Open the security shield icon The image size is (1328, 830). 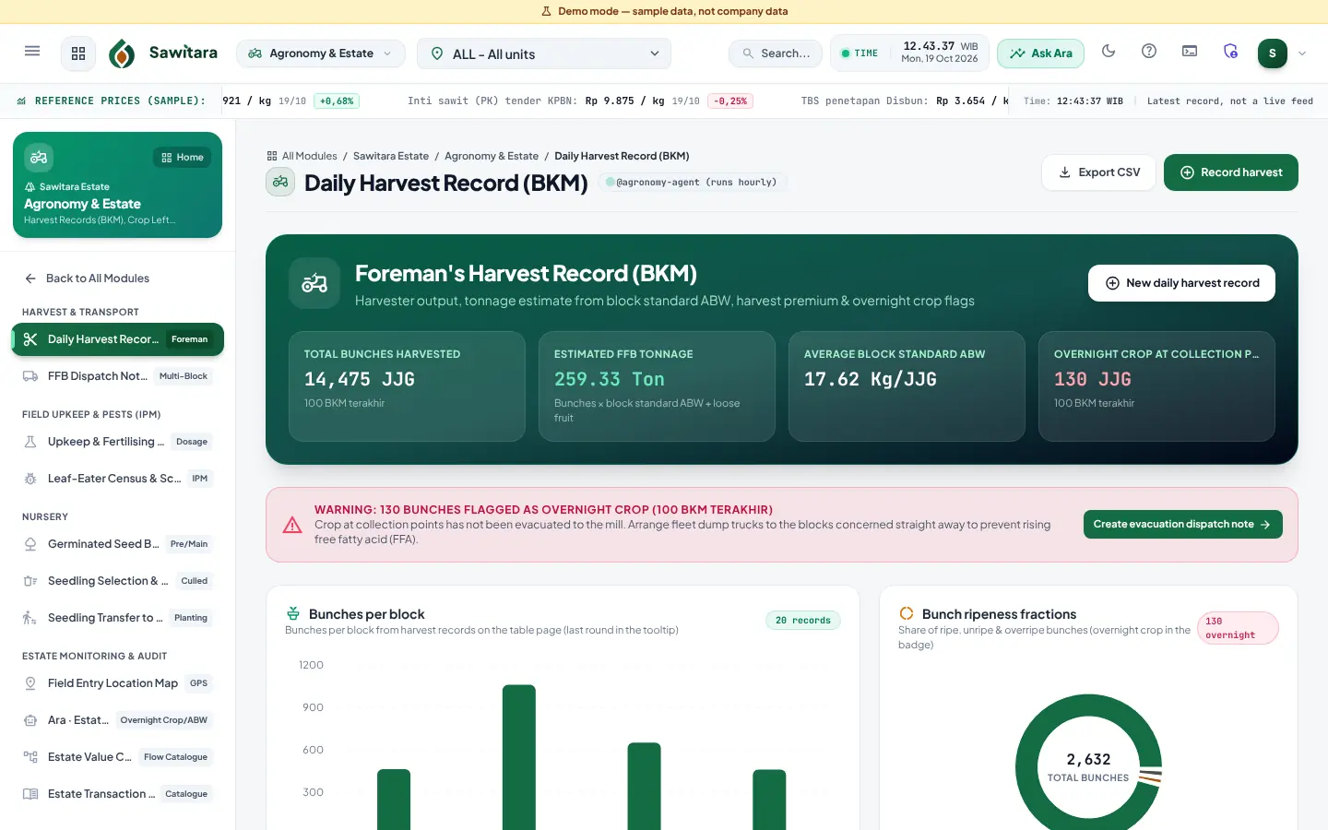coord(1230,52)
